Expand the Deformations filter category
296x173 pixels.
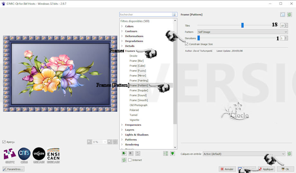[122, 36]
